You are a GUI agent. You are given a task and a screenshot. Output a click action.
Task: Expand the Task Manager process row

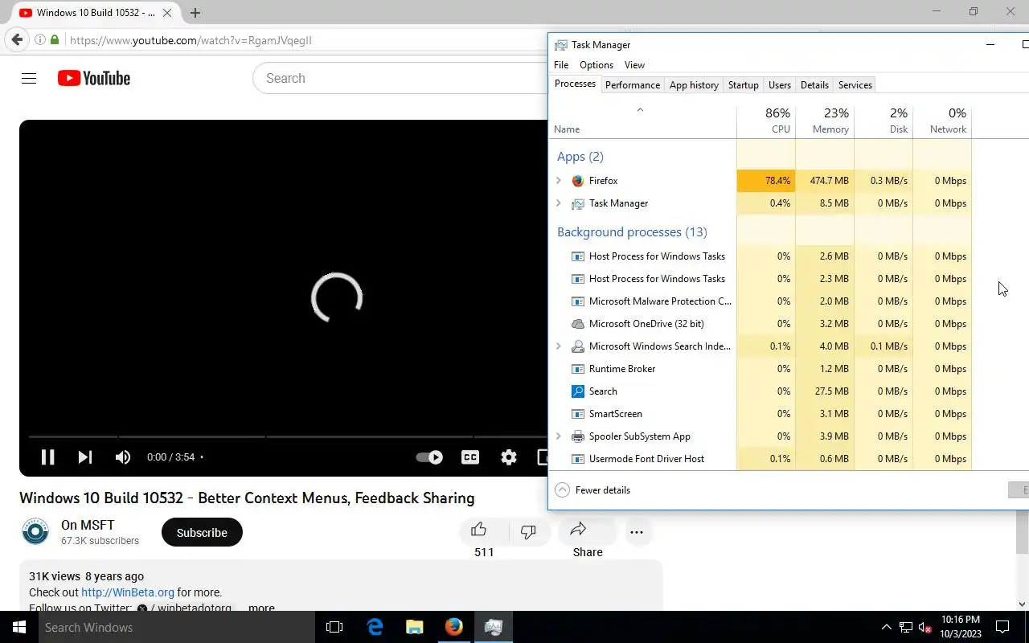pyautogui.click(x=559, y=203)
